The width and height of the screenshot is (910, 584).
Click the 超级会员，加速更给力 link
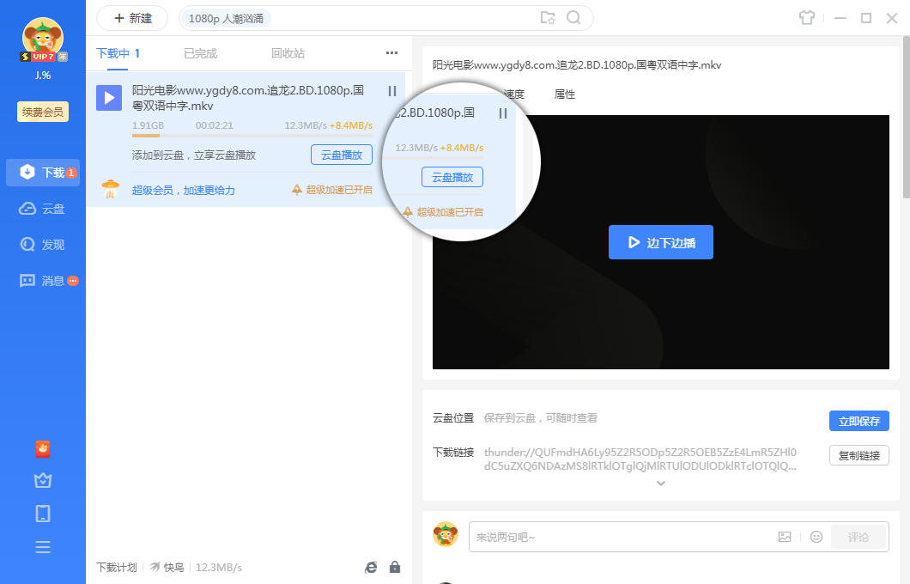pos(184,190)
